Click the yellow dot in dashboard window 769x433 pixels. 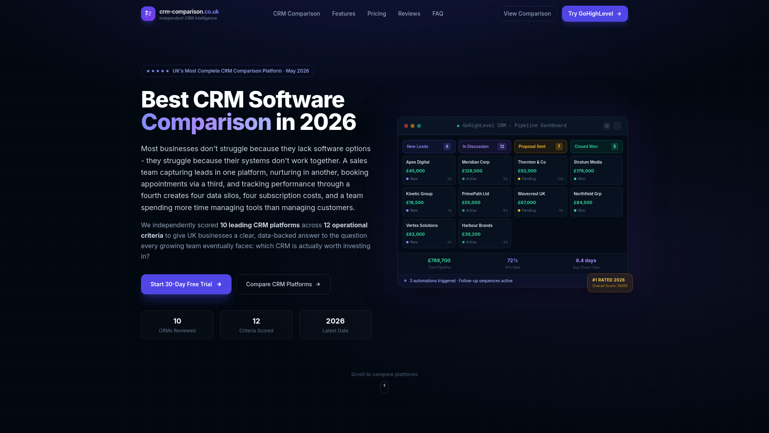click(413, 126)
